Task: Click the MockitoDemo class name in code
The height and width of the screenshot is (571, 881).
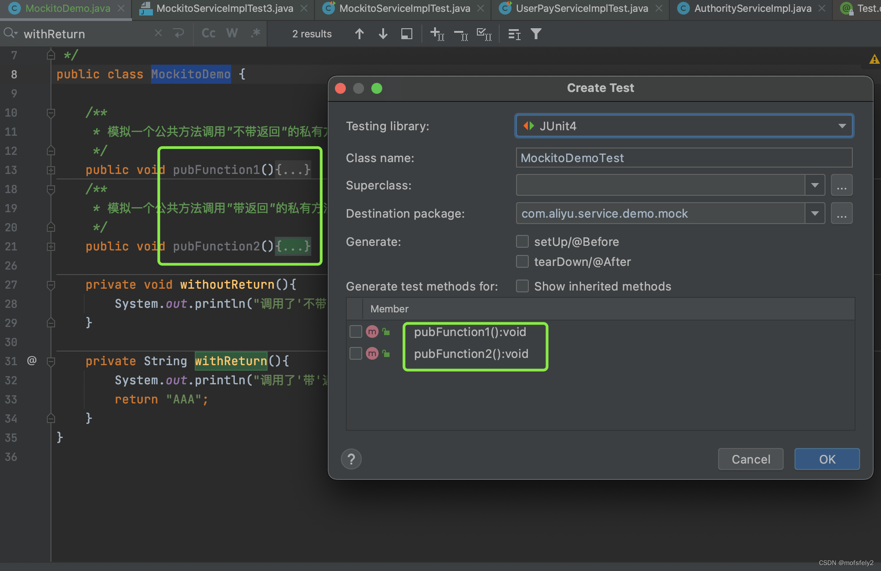Action: tap(191, 74)
